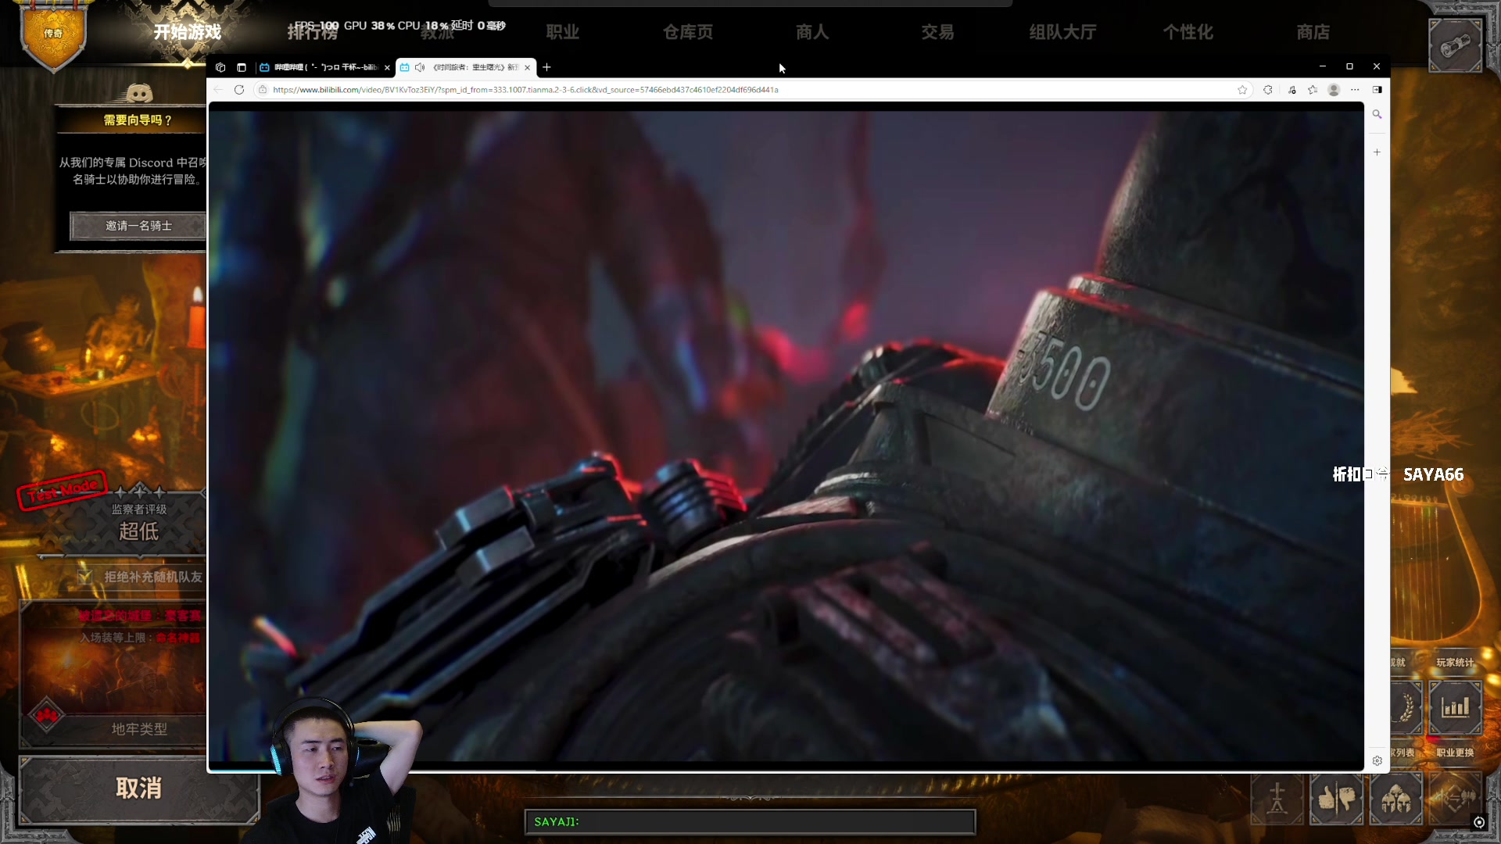This screenshot has width=1501, height=844.
Task: Open the 仓库页 game tab
Action: pyautogui.click(x=688, y=32)
